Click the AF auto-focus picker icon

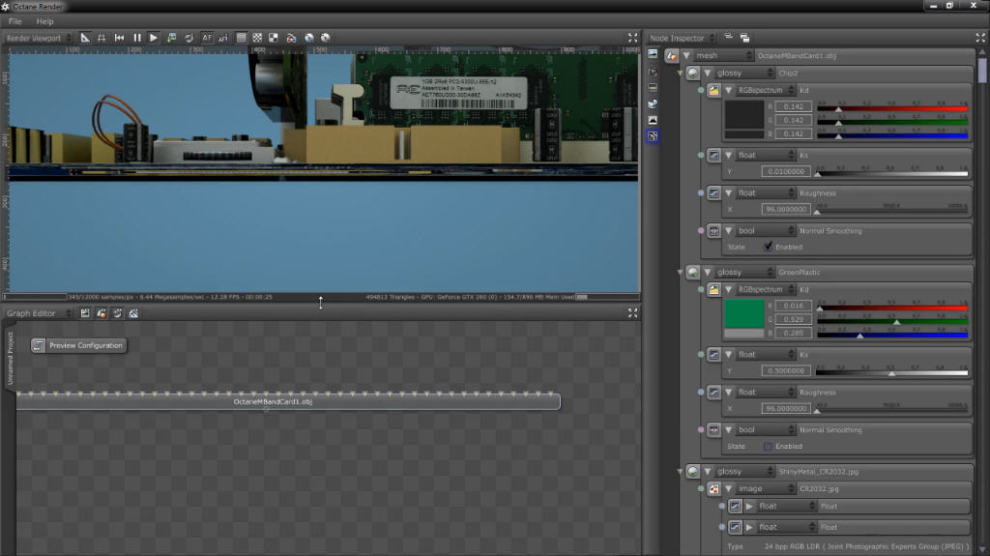click(x=207, y=38)
